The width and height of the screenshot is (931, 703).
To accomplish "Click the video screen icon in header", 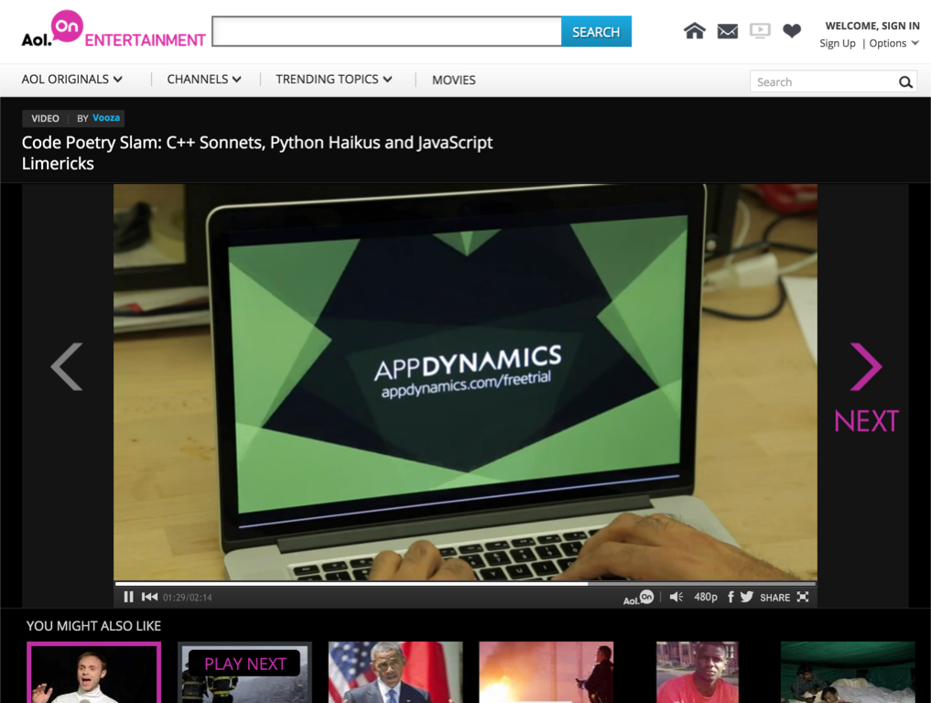I will click(760, 31).
